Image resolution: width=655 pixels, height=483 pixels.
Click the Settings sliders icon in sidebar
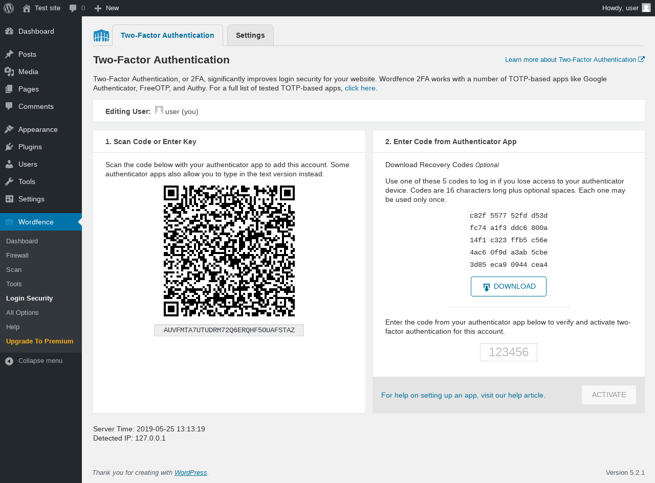(9, 199)
